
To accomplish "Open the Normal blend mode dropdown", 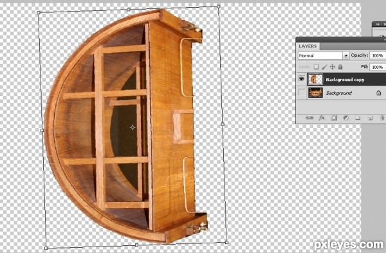I will coord(324,55).
